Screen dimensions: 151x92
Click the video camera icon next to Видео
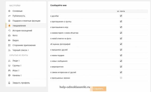tap(9, 40)
